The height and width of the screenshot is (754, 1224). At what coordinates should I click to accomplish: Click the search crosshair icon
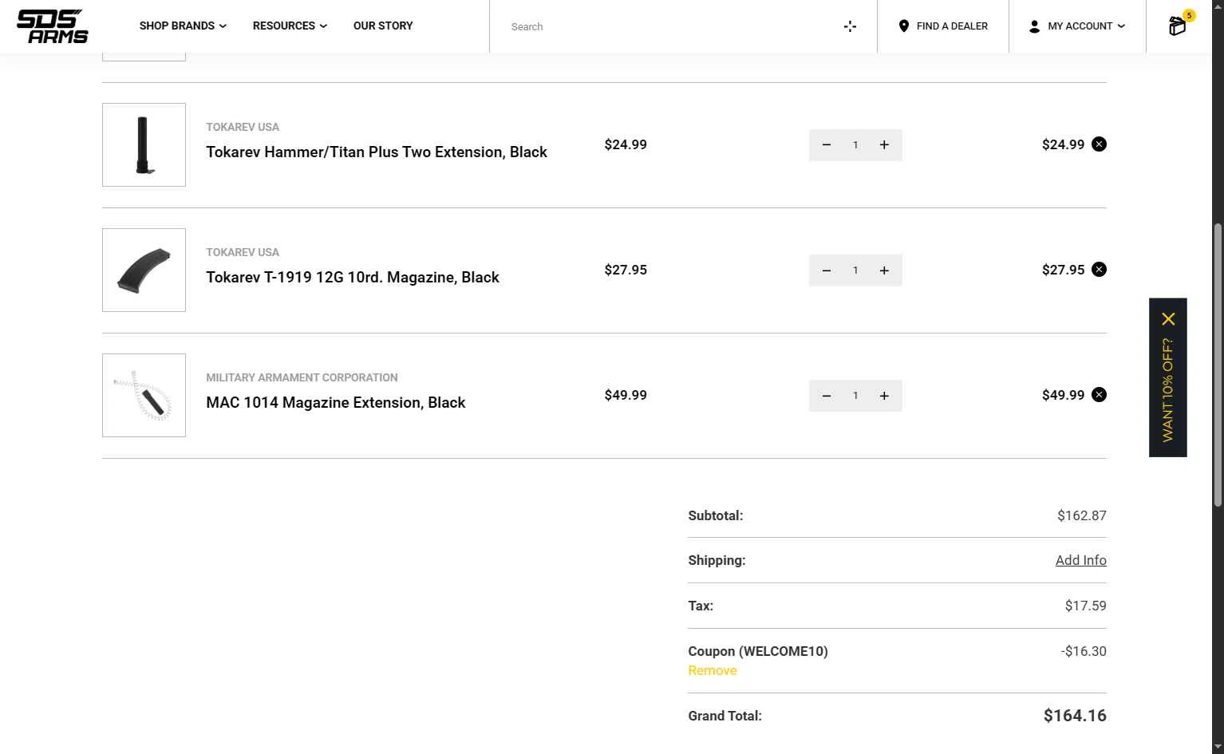pyautogui.click(x=850, y=26)
